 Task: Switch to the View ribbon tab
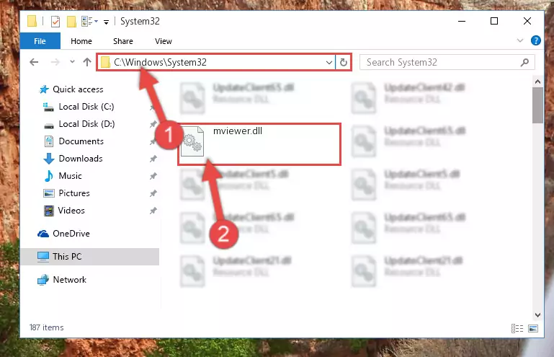pyautogui.click(x=164, y=41)
